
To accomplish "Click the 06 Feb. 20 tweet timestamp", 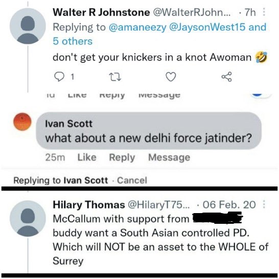I will point(229,204).
